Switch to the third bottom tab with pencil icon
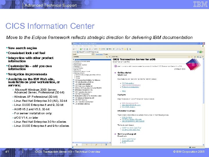209x157 pixels. (96, 144)
